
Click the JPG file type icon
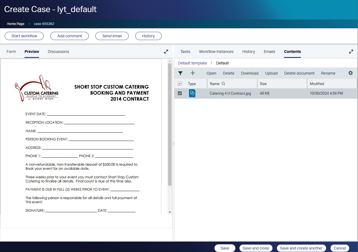192,93
